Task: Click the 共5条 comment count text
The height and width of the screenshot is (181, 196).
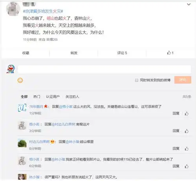Action: (x=187, y=97)
